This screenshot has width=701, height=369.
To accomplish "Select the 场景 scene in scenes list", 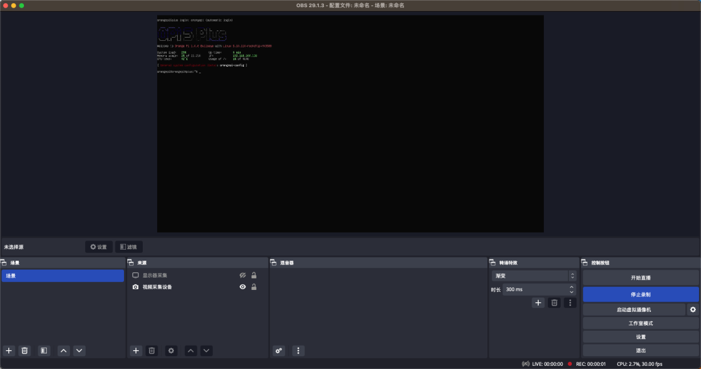I will pos(62,276).
